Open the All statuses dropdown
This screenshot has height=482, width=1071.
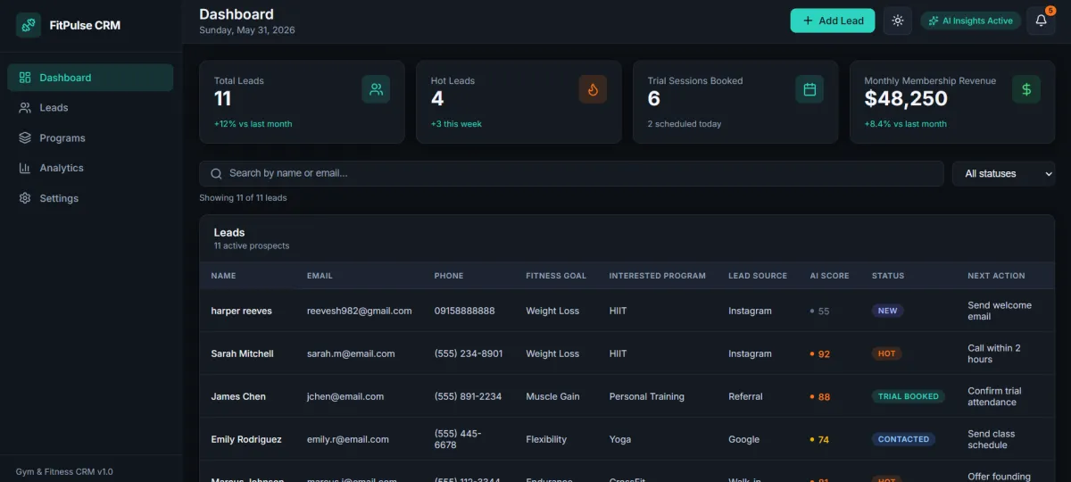pos(1004,174)
